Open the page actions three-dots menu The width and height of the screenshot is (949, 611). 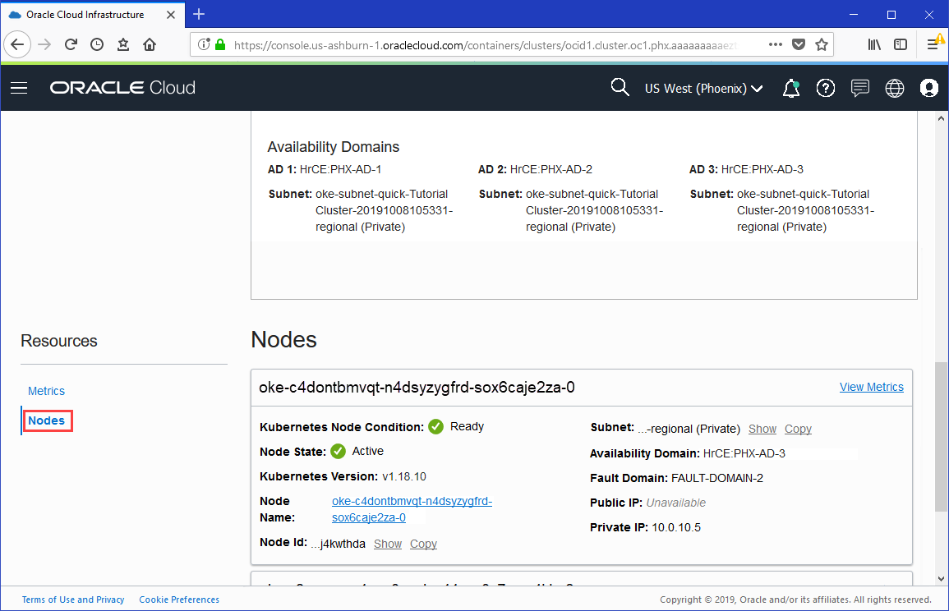click(776, 44)
